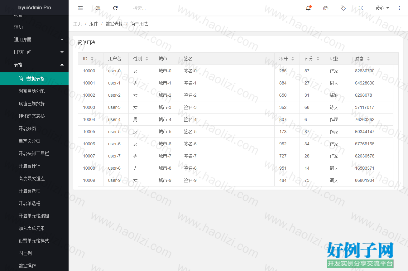Open 数据操作 menu item

34,266
